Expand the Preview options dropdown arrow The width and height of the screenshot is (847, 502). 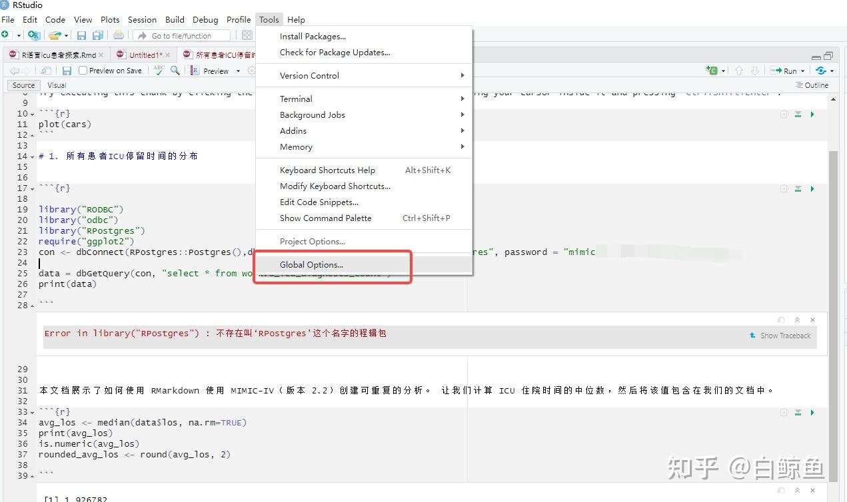[238, 71]
